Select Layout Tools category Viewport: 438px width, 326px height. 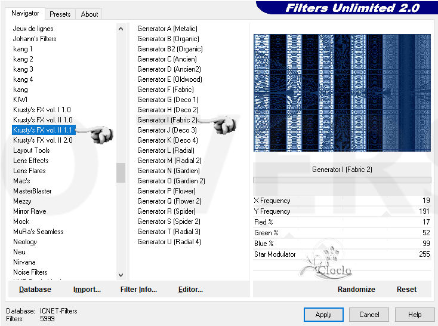tap(31, 150)
